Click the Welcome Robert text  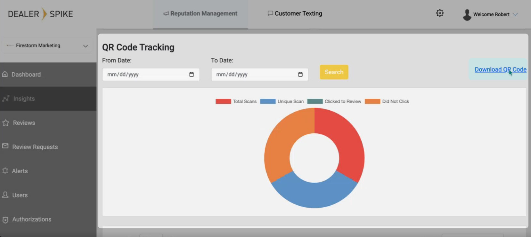pos(491,14)
